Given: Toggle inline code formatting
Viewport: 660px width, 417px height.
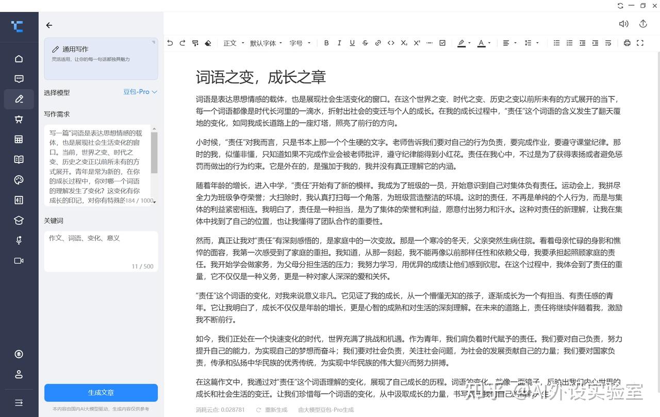Looking at the screenshot, I should point(391,43).
